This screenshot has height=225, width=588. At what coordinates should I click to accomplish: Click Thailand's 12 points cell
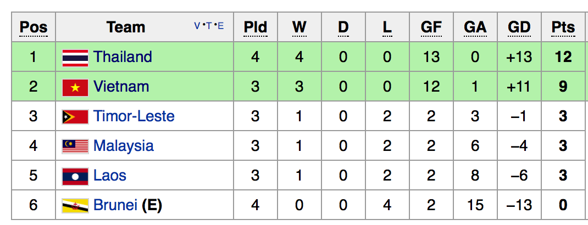pos(563,57)
